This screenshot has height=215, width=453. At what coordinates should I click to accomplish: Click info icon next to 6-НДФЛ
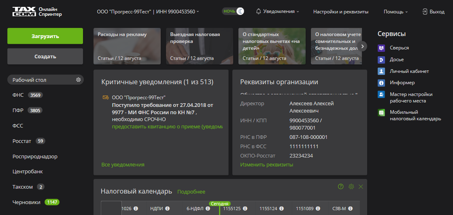(208, 209)
